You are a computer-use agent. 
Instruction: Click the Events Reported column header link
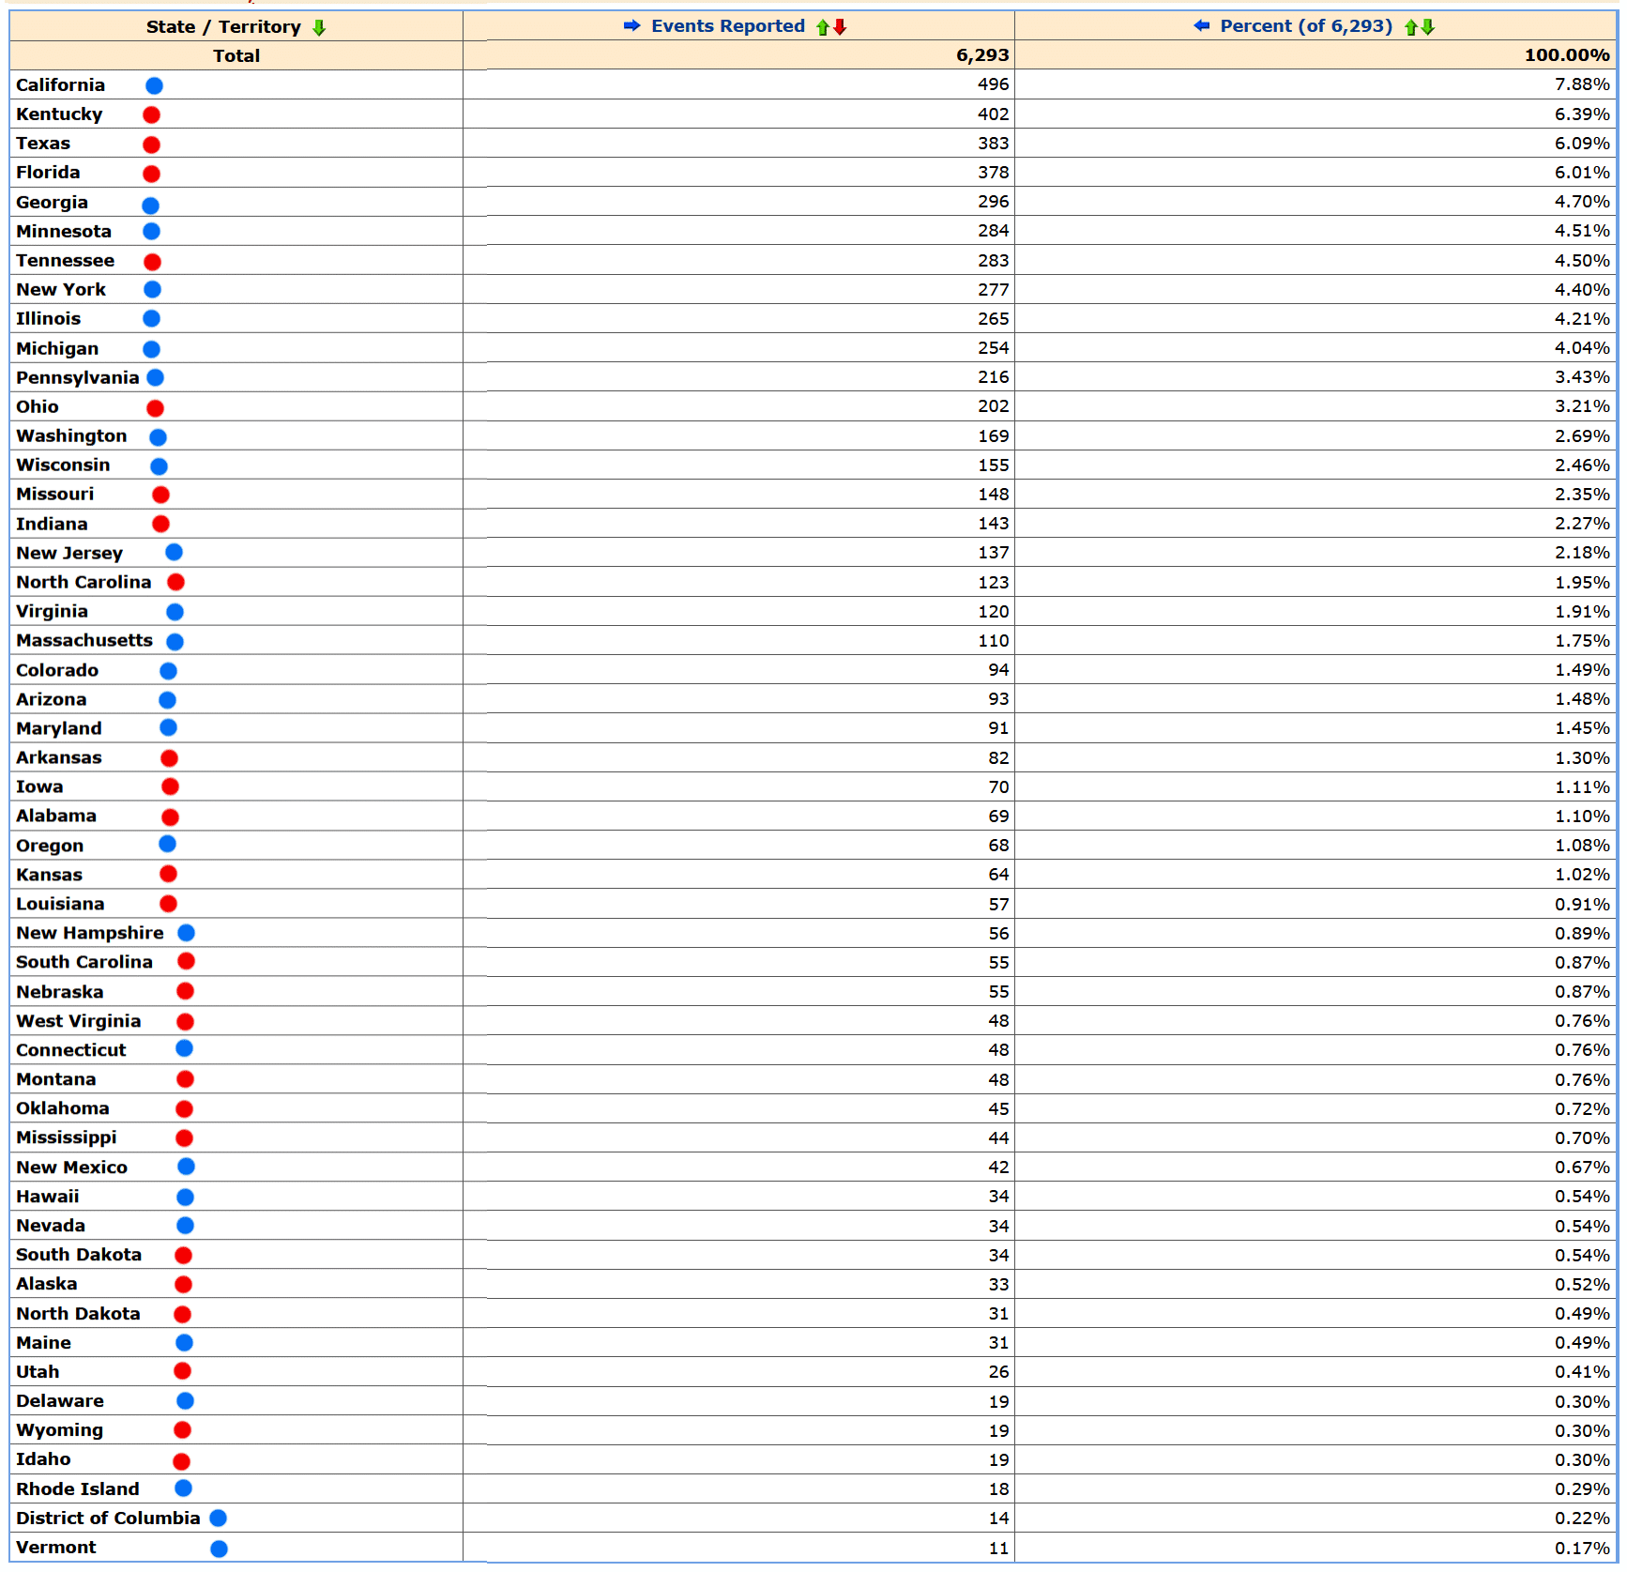pyautogui.click(x=728, y=26)
